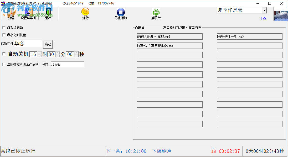The width and height of the screenshot is (288, 157).
Task: Toggle 最小化到托盘 minimize to tray
Action: click(4, 35)
